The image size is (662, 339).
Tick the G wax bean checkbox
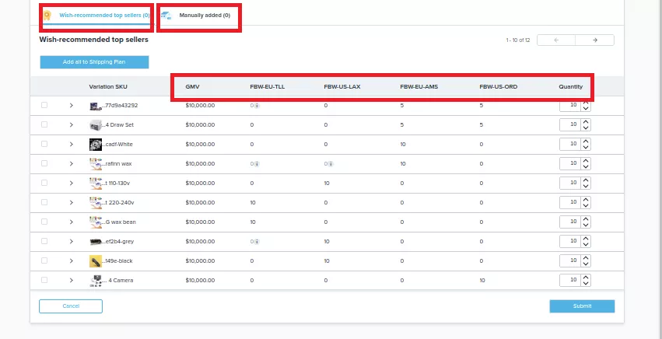44,222
